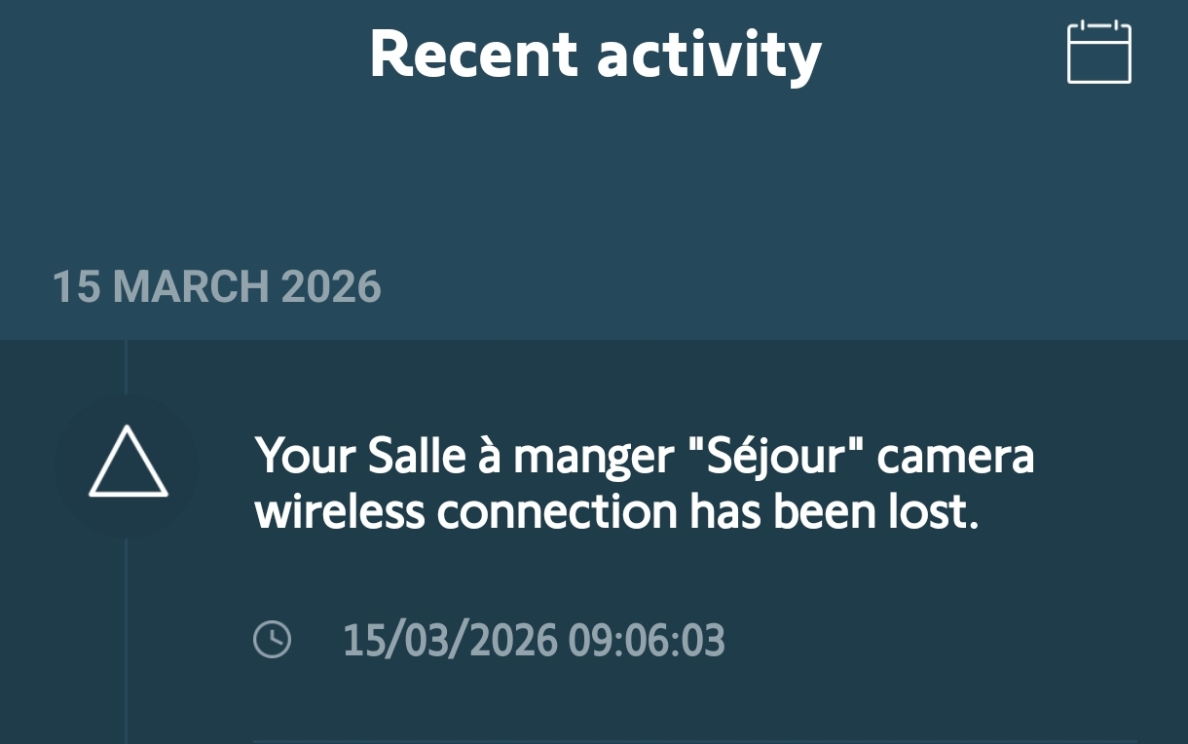The width and height of the screenshot is (1188, 744).
Task: Click the warning triangle alert icon
Action: point(128,464)
